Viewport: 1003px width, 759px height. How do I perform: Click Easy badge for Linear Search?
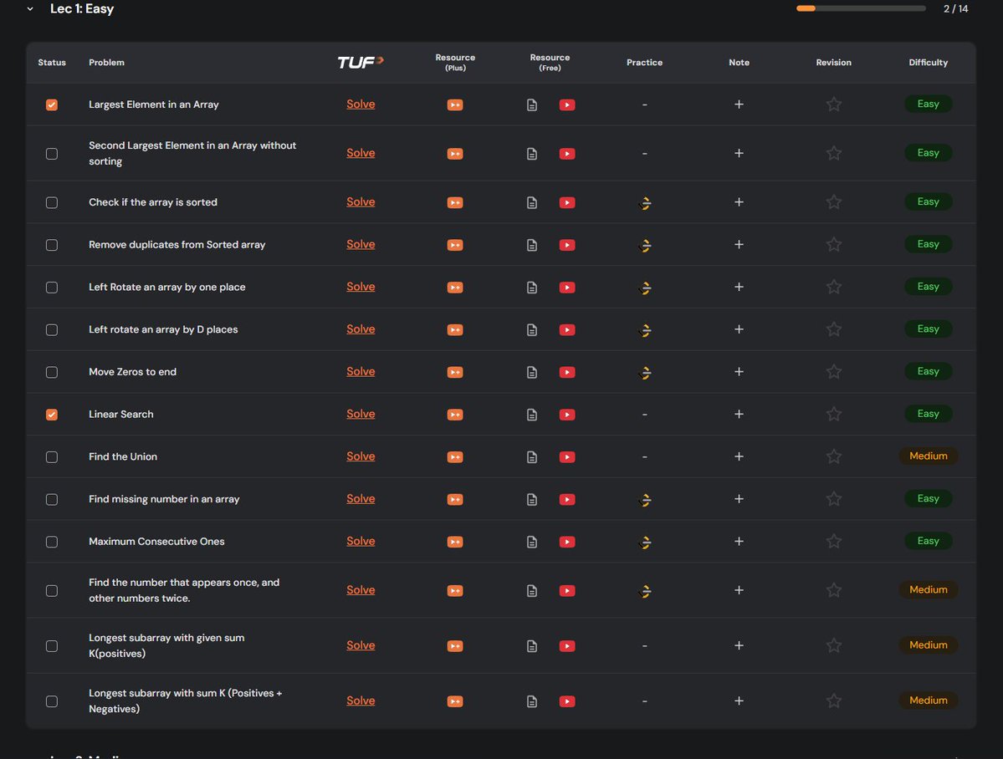click(929, 414)
